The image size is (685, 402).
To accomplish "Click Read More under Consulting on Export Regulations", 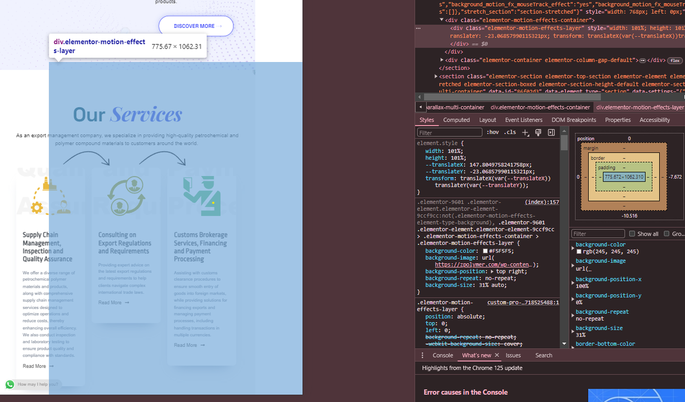I will (x=113, y=303).
